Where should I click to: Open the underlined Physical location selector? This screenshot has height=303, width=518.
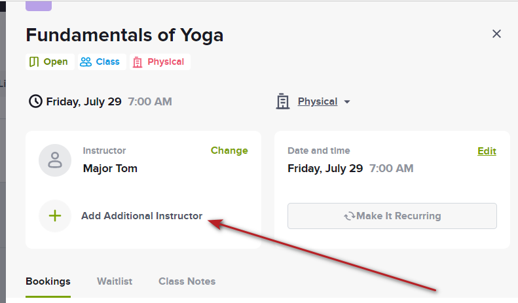(x=318, y=101)
